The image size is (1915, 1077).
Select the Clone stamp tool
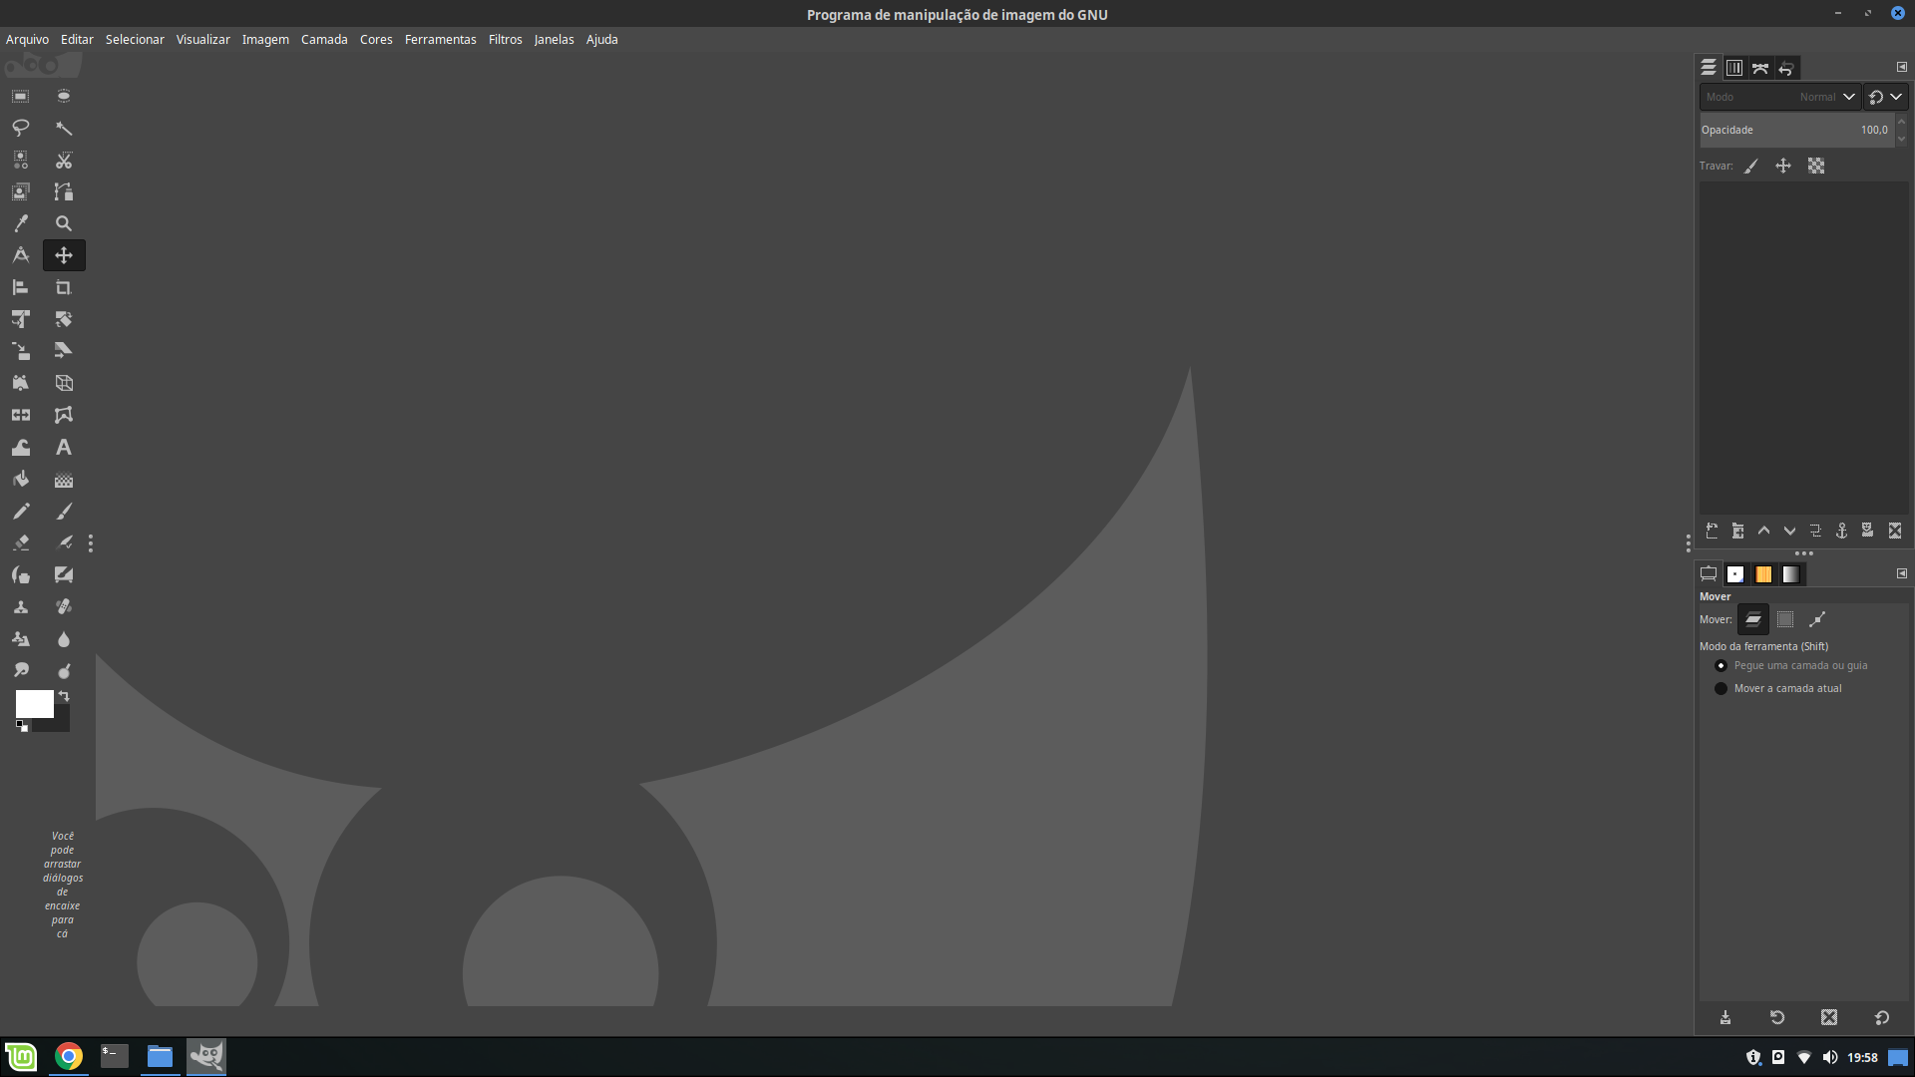tap(20, 607)
